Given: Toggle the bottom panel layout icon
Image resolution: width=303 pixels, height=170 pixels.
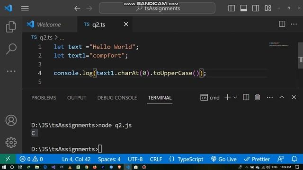Looking at the screenshot, I should (243, 8).
